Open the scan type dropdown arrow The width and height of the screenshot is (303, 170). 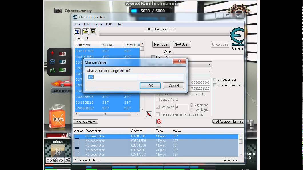click(x=210, y=64)
